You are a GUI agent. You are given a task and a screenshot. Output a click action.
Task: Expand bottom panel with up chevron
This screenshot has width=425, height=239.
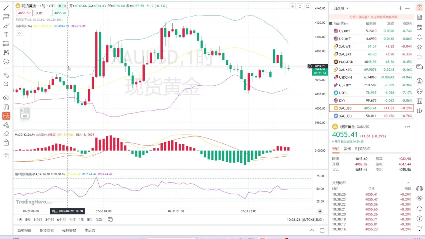(x=311, y=230)
